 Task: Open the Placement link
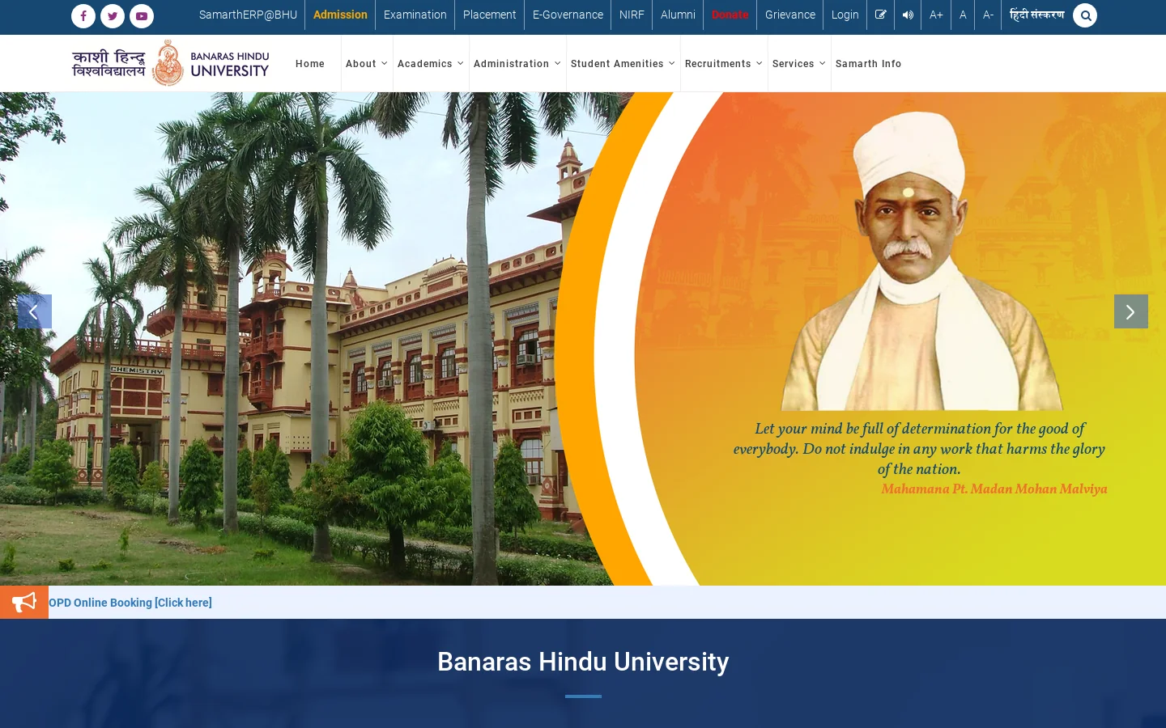coord(490,15)
